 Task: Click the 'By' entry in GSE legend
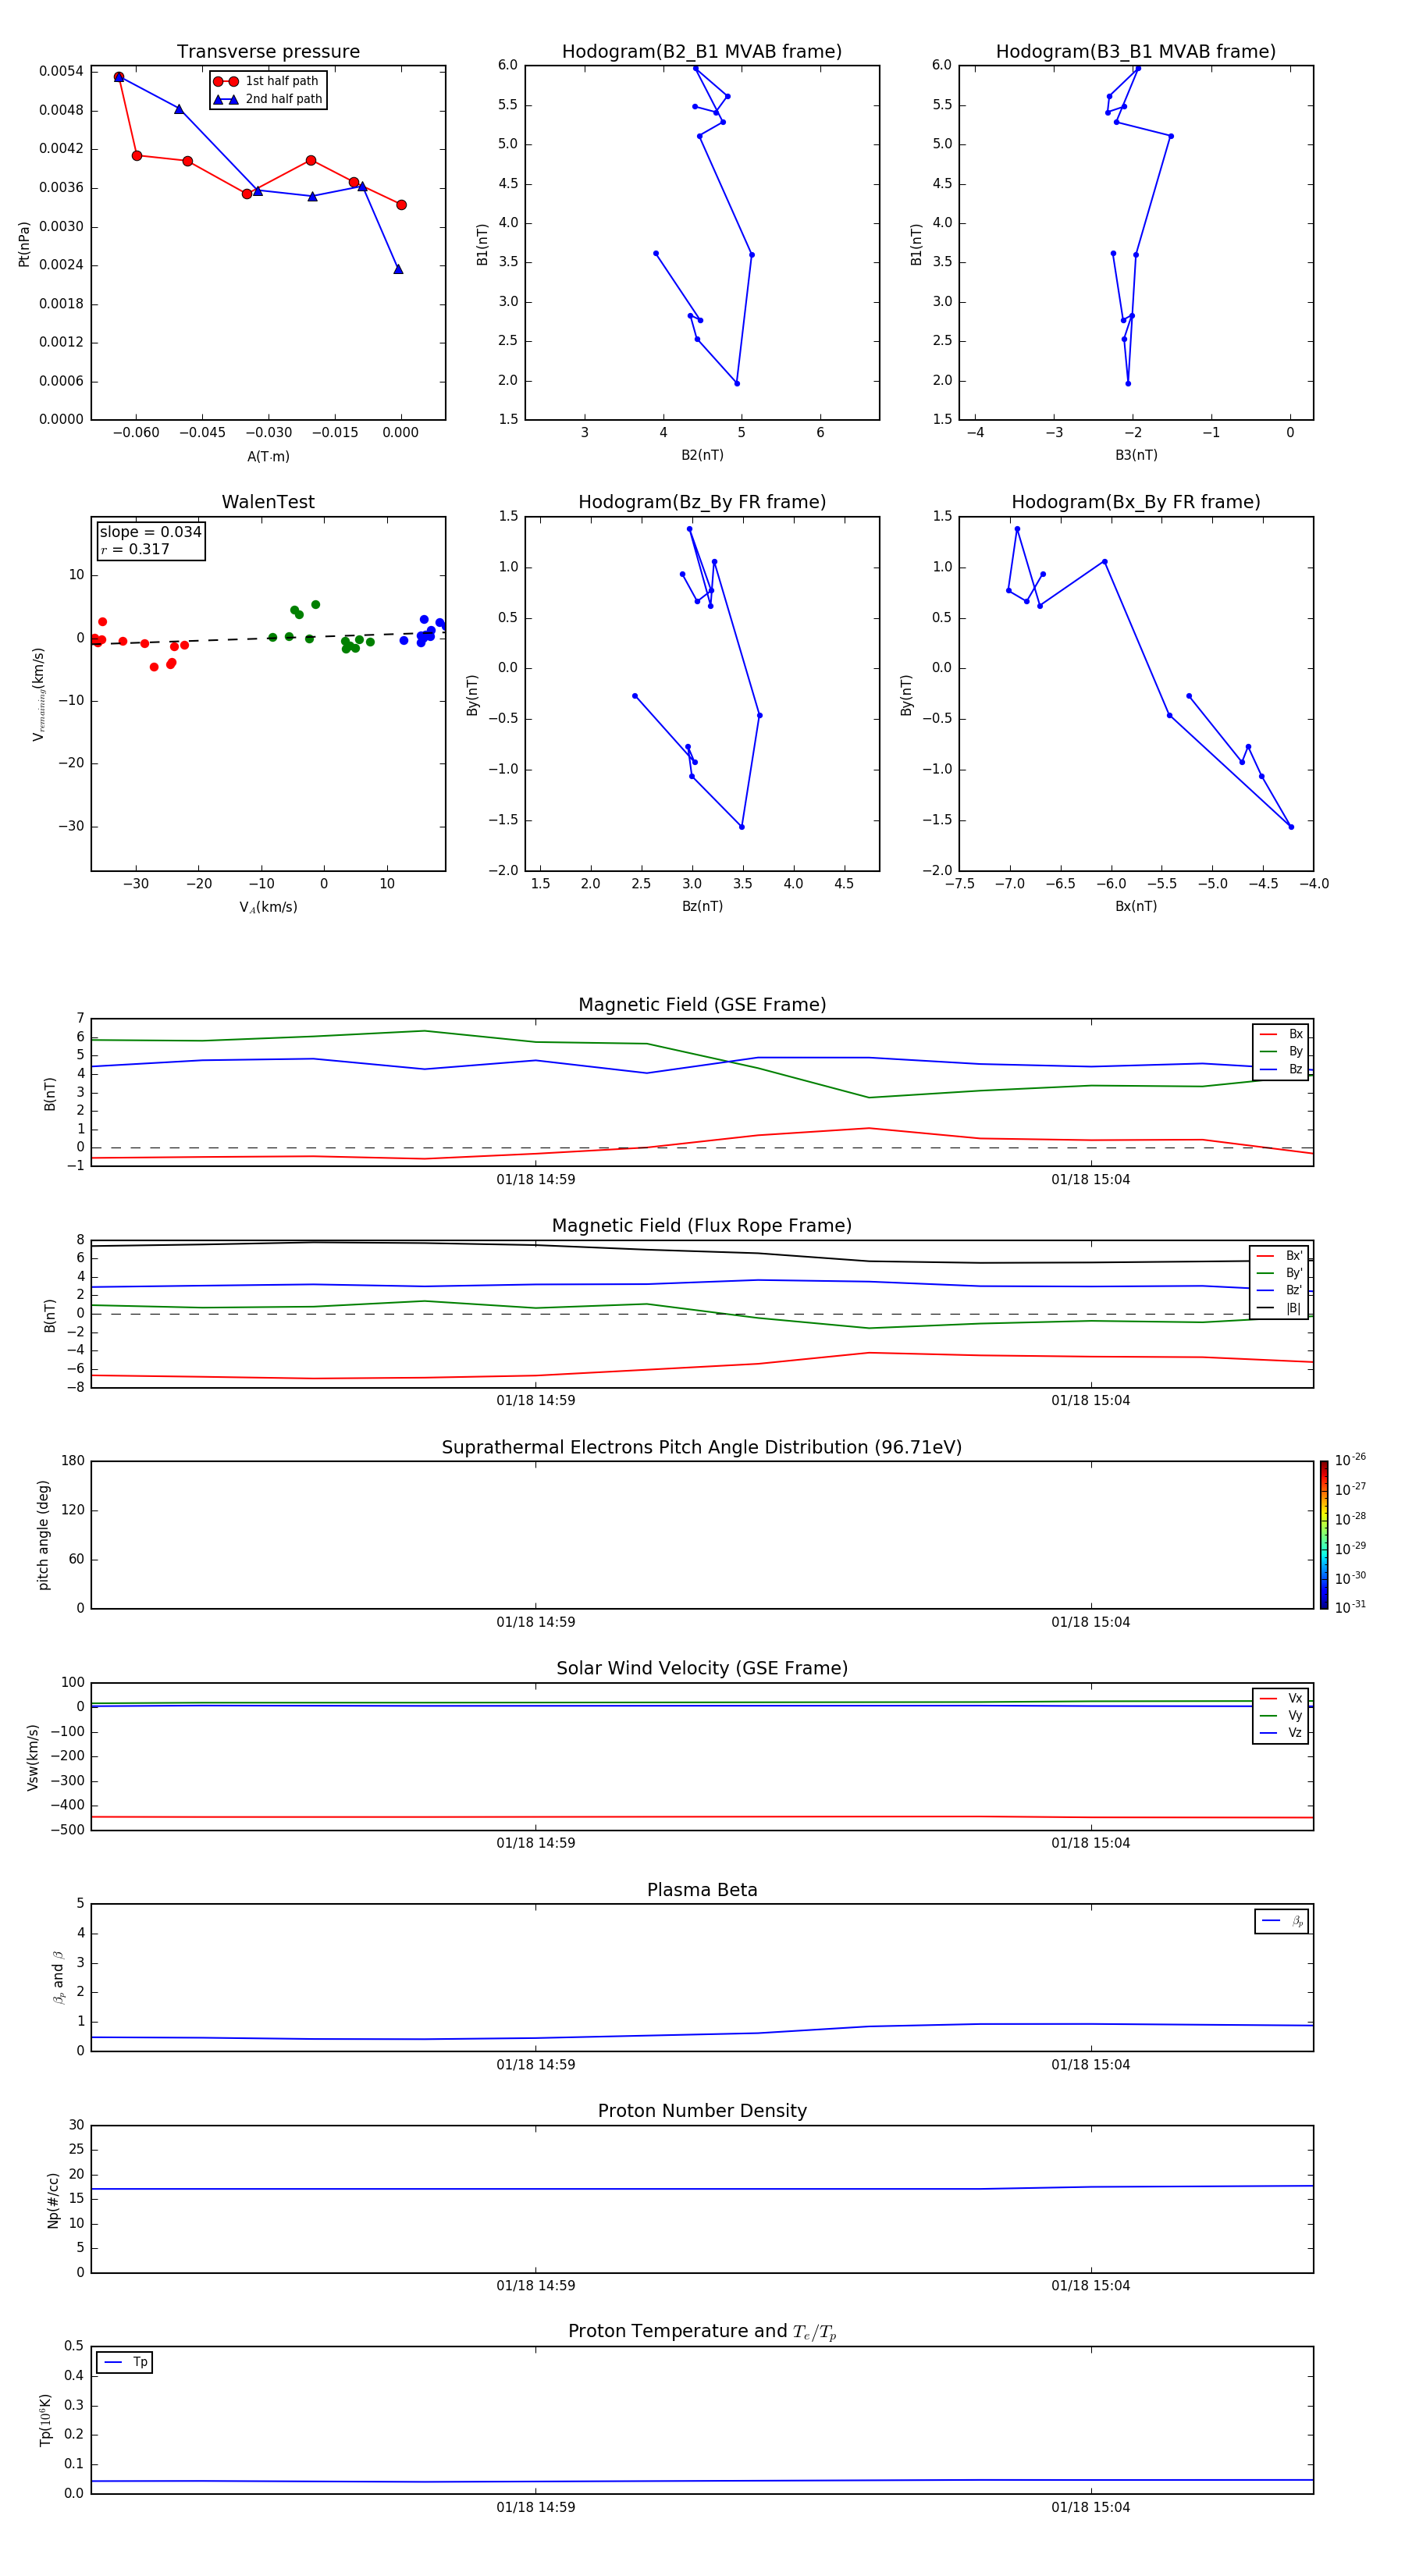[x=1281, y=1051]
